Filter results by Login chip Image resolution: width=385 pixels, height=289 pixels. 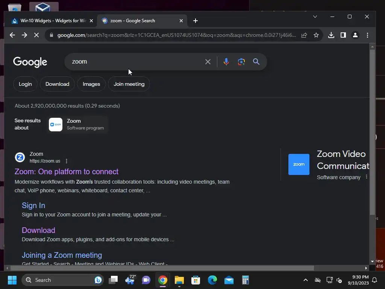tap(25, 84)
